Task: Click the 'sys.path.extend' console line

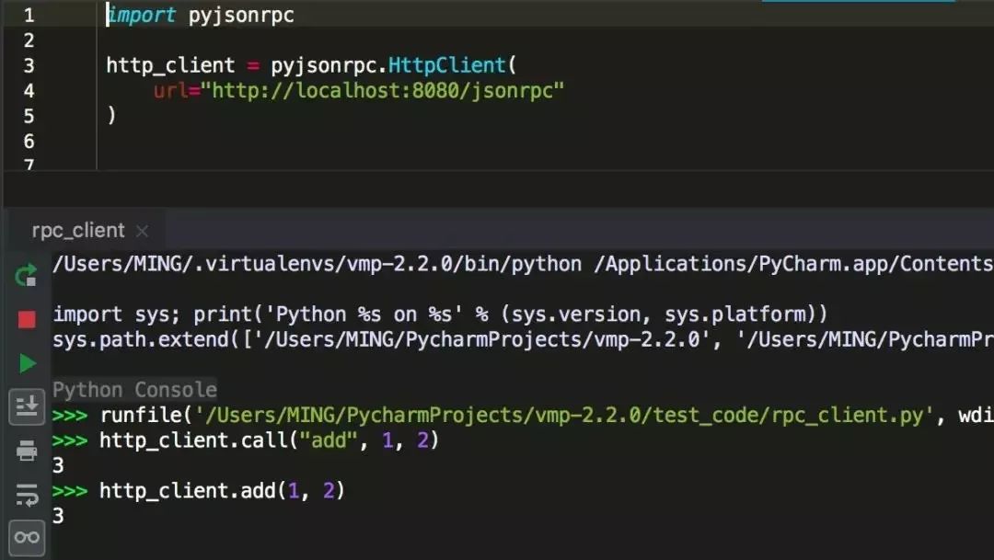Action: tap(523, 340)
